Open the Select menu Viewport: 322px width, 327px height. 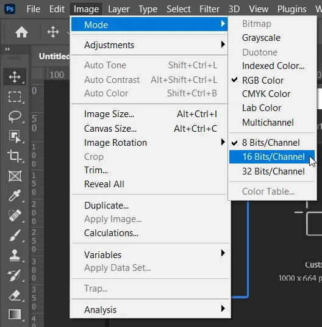pos(179,9)
